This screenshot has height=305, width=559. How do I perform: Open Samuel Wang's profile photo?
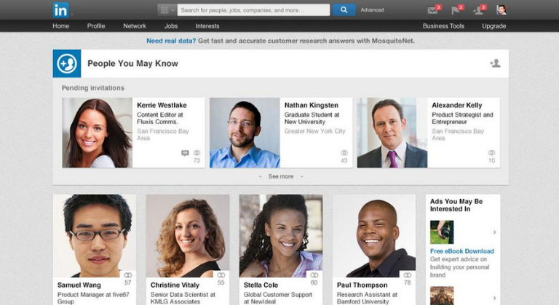coord(95,235)
